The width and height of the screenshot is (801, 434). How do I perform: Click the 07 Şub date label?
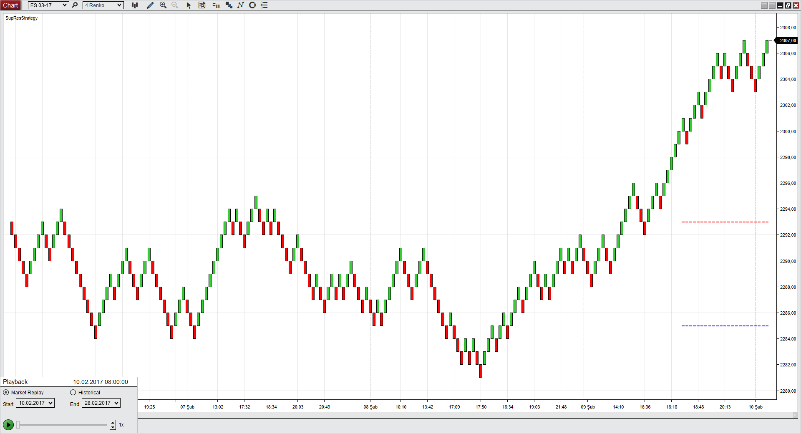point(187,407)
